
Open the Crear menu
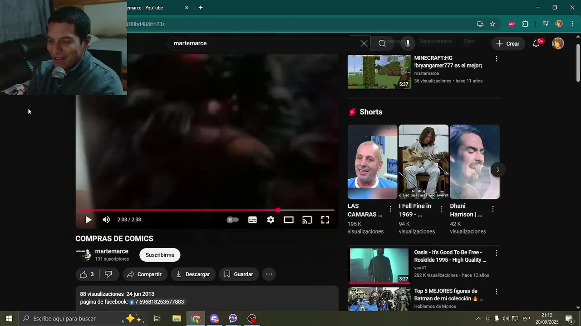(507, 43)
